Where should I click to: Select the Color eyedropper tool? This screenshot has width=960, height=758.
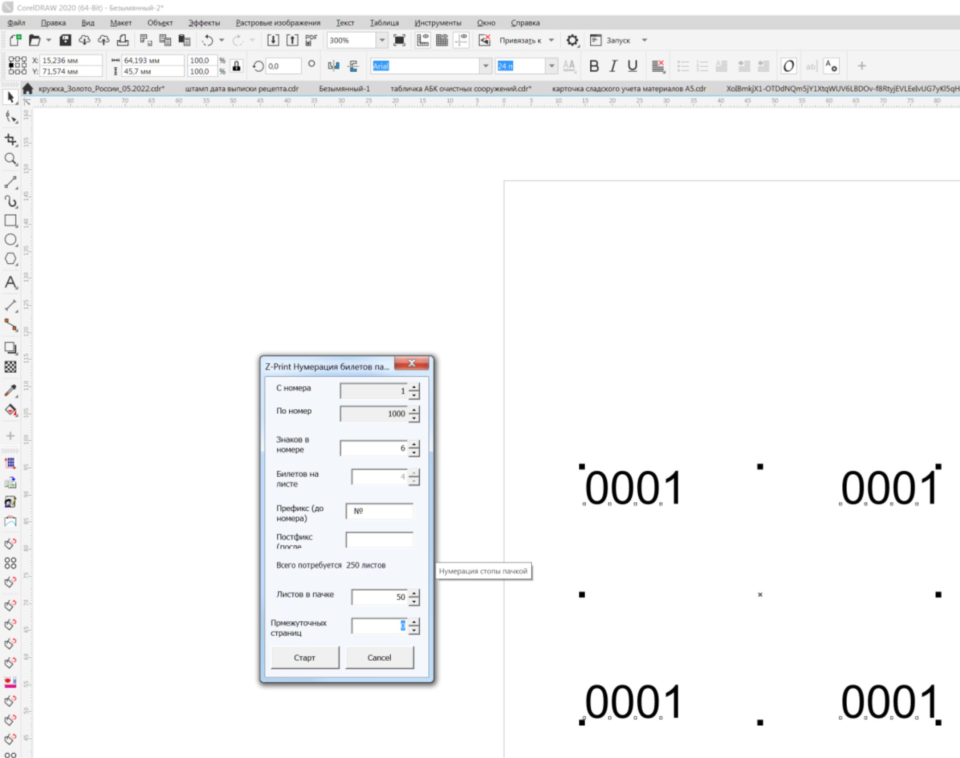point(11,391)
